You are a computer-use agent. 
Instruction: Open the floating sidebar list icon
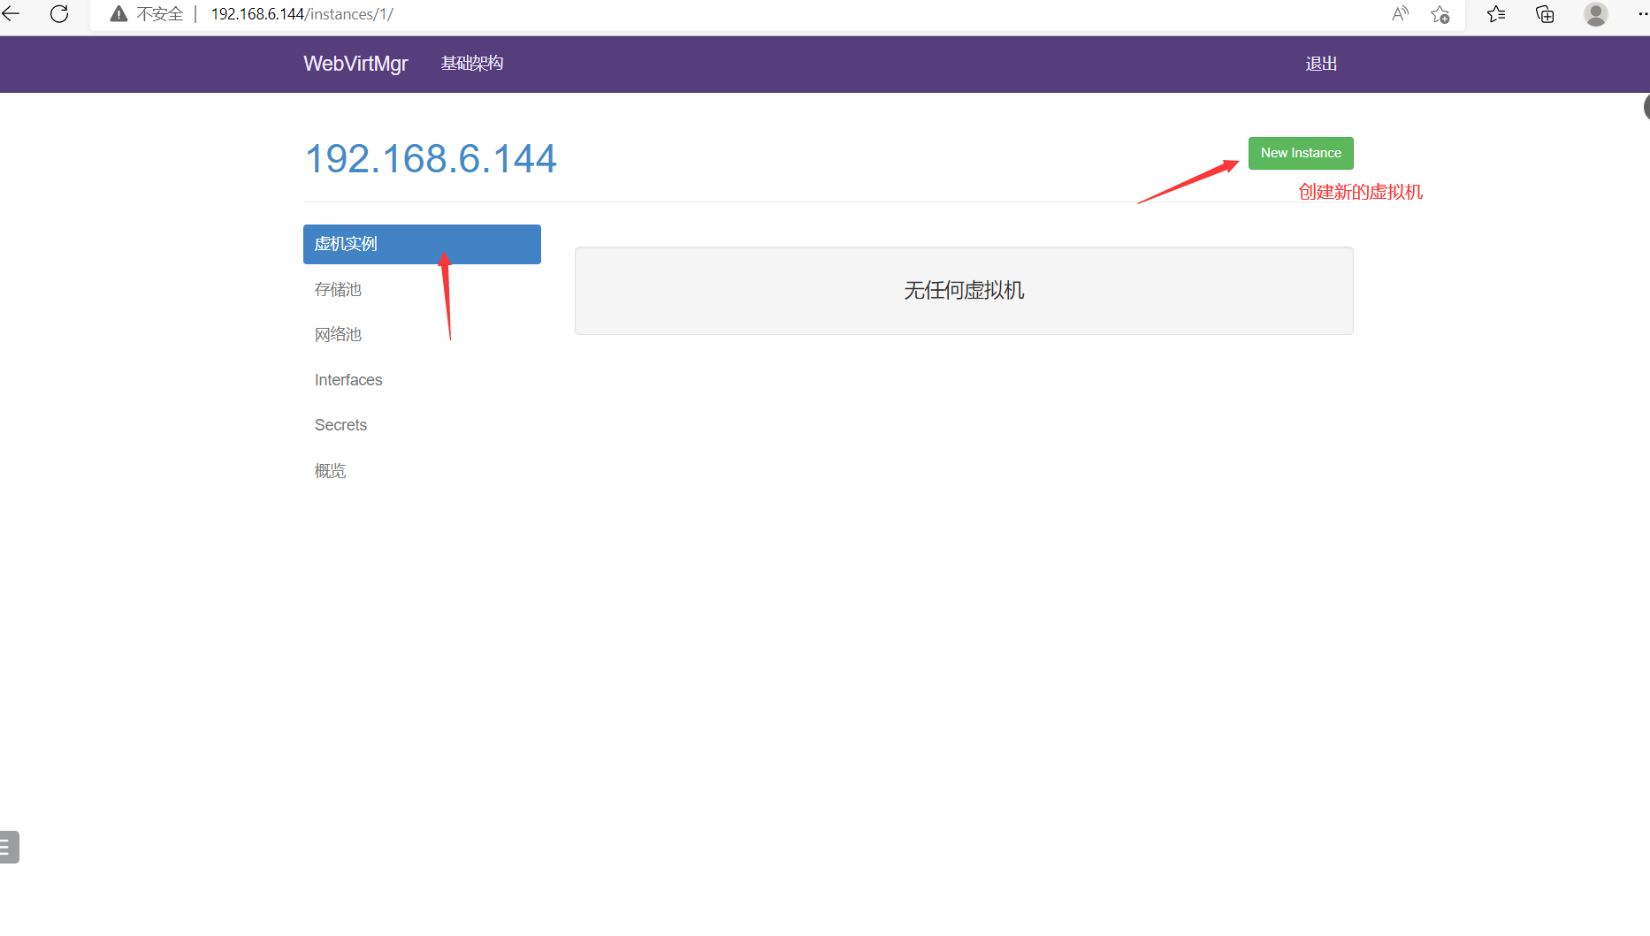(8, 847)
